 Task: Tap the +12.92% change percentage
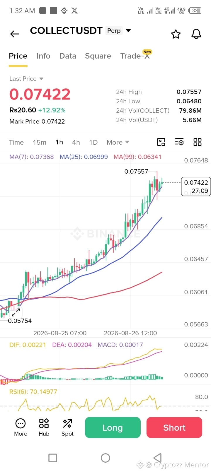pyautogui.click(x=52, y=110)
